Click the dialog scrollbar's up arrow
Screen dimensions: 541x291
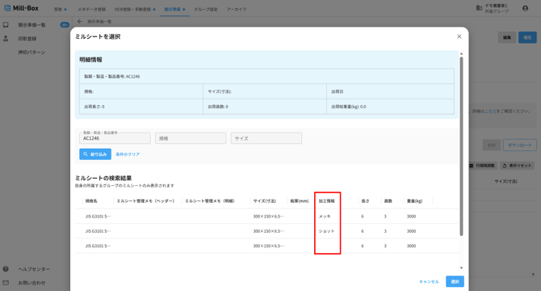click(461, 54)
